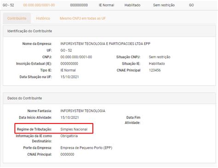The width and height of the screenshot is (218, 168).
Task: Click Tipo IE value IE Normal
Action: tap(68, 70)
